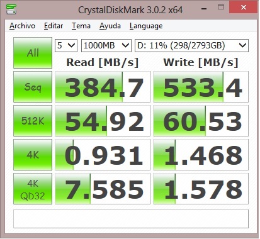Open the Language menu

point(146,26)
